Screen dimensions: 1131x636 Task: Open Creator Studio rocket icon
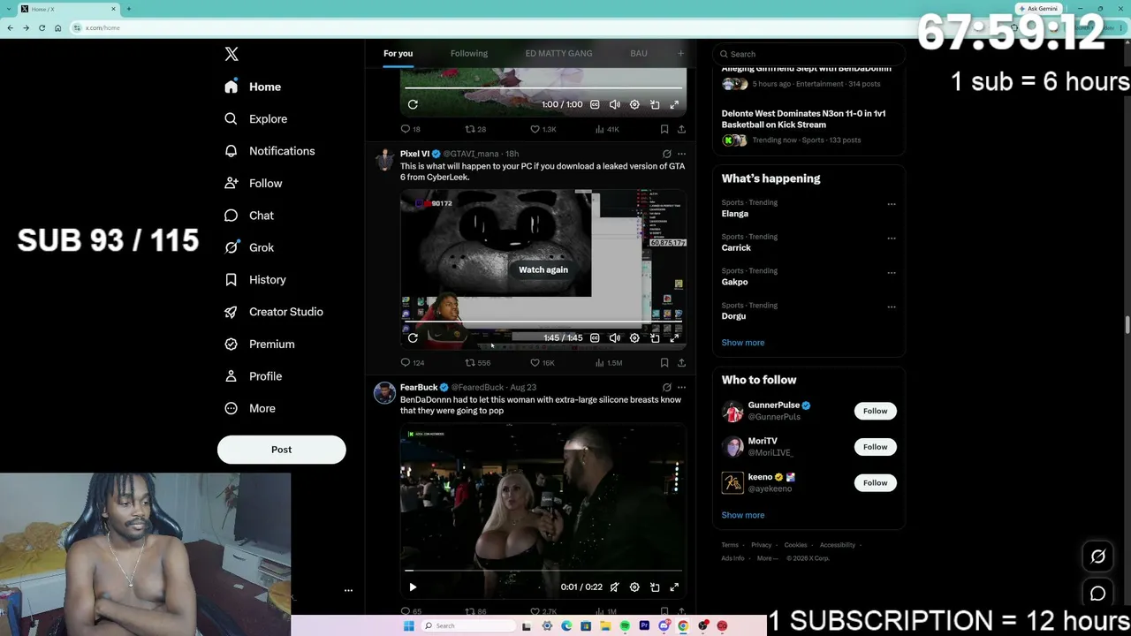pos(231,312)
